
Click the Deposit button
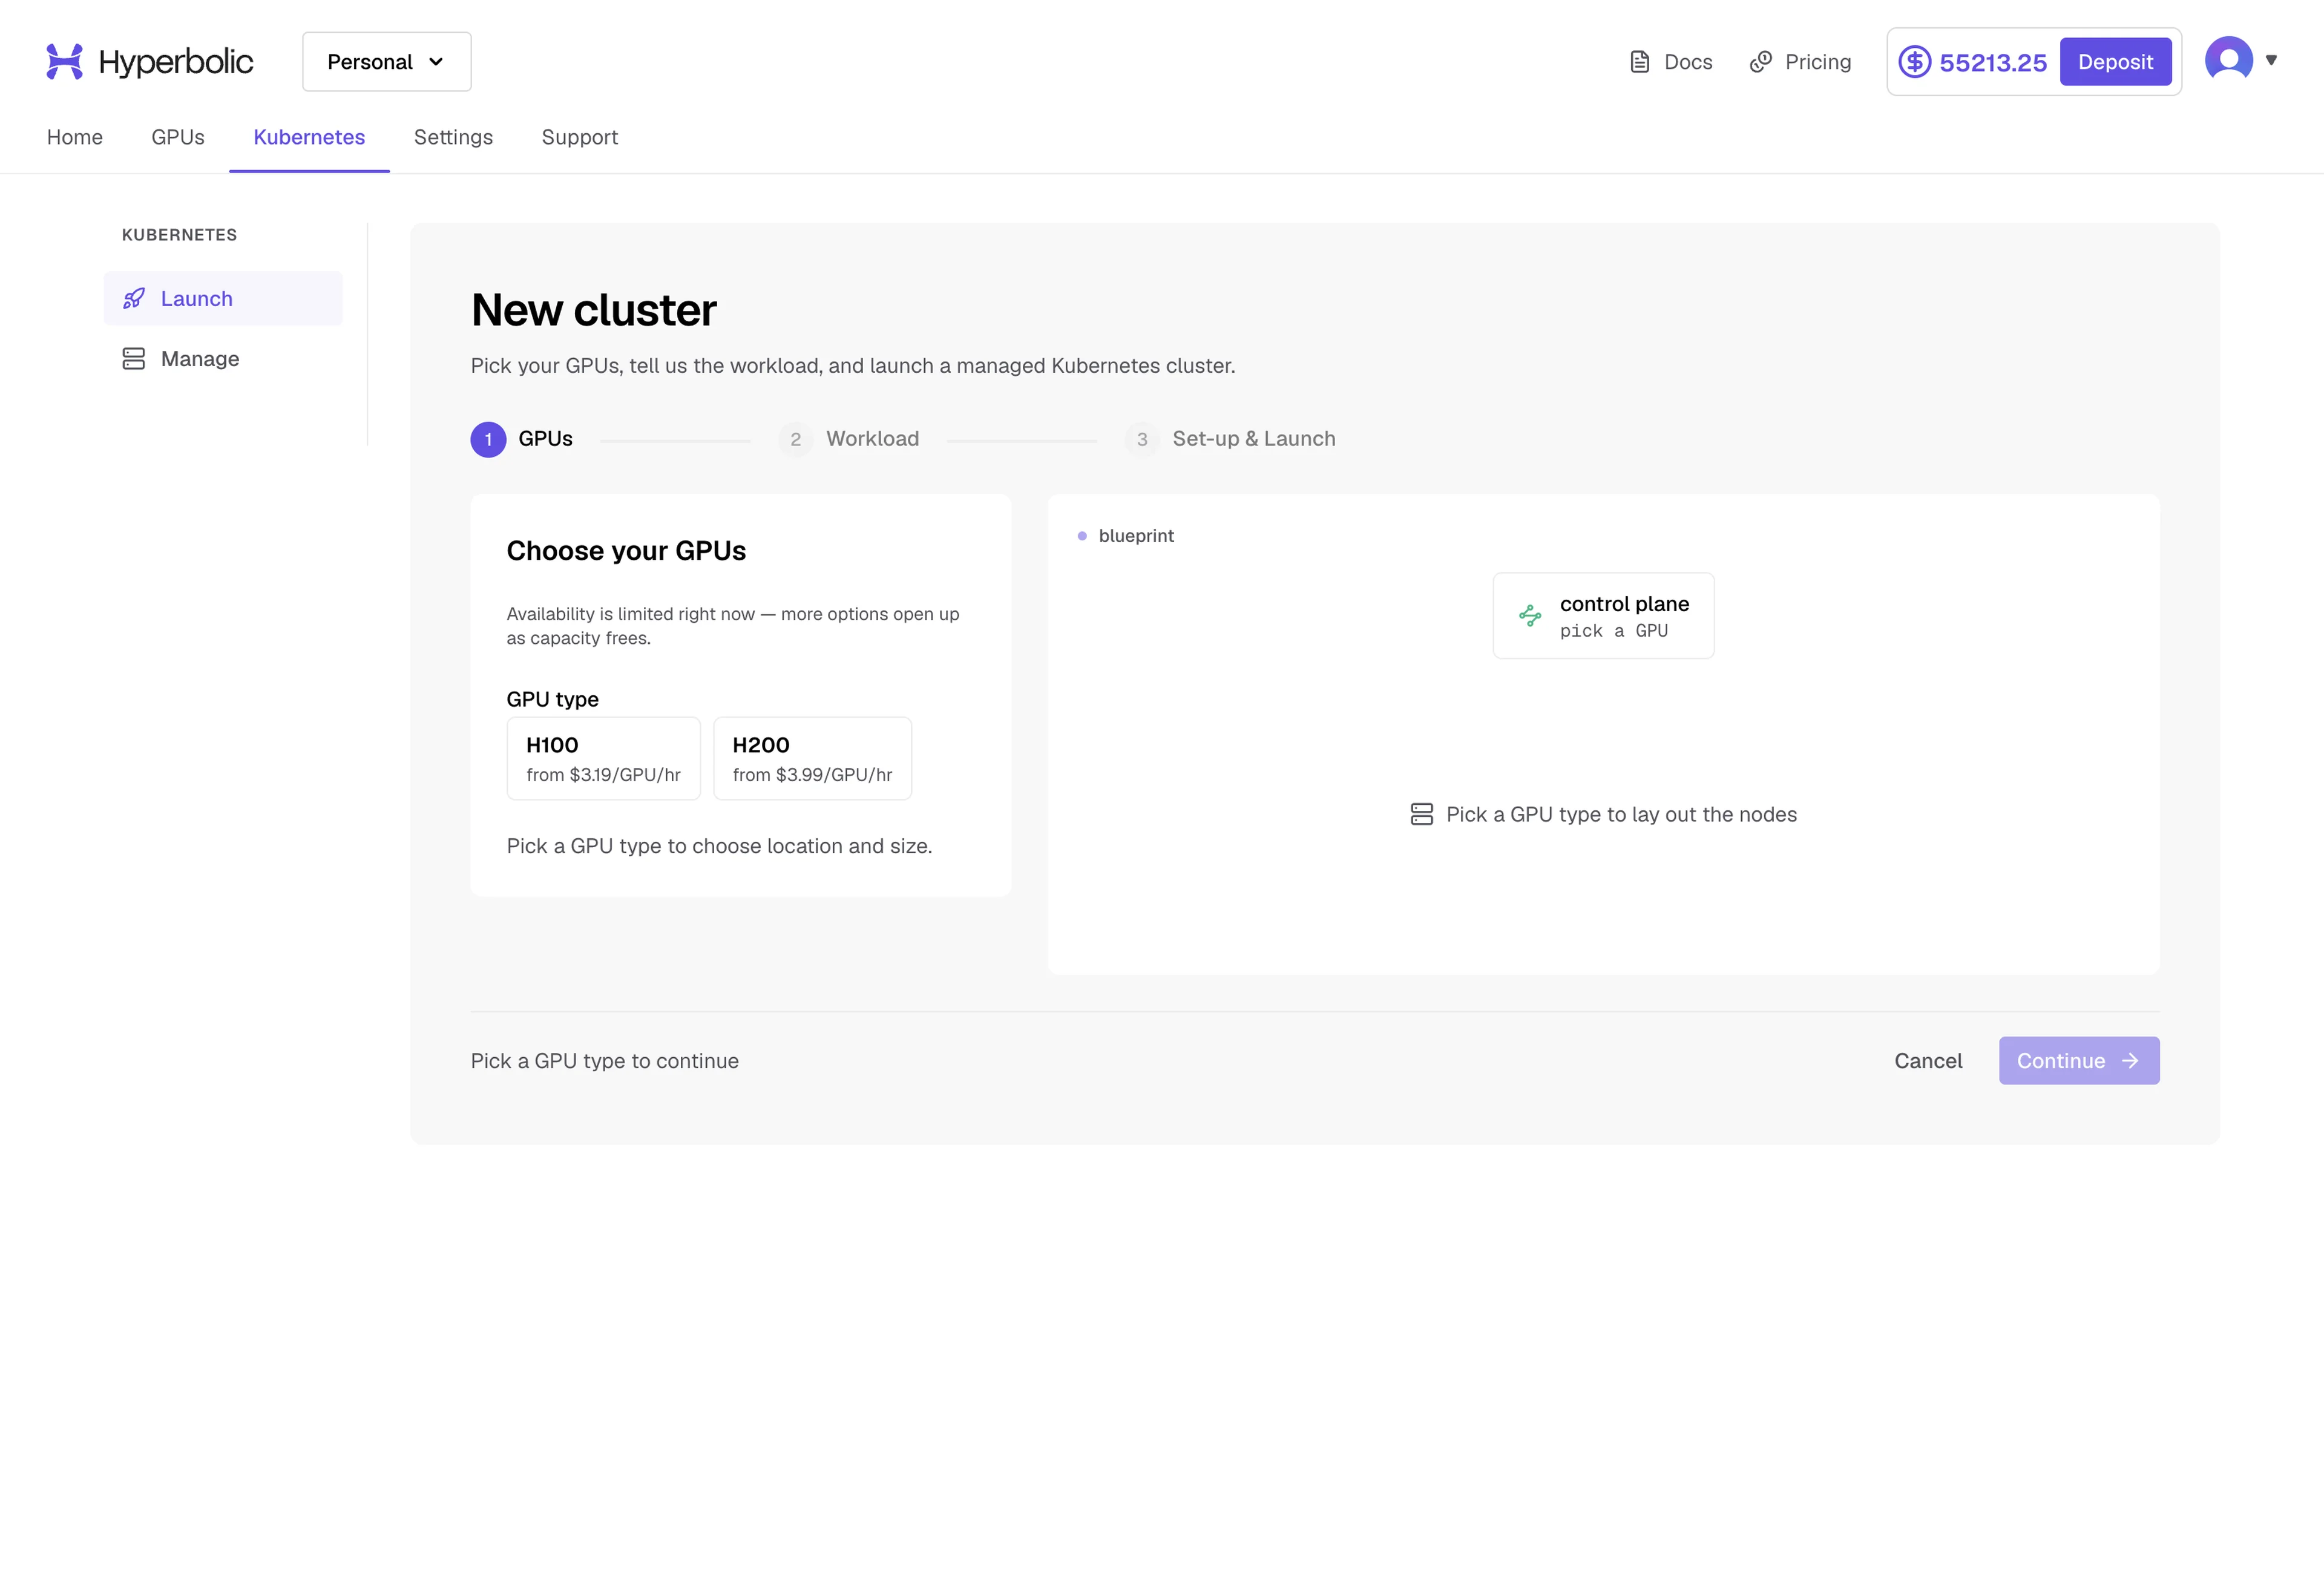point(2115,62)
